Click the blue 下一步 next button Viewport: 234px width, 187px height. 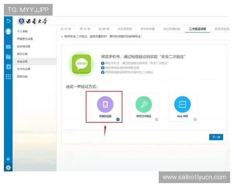216,137
